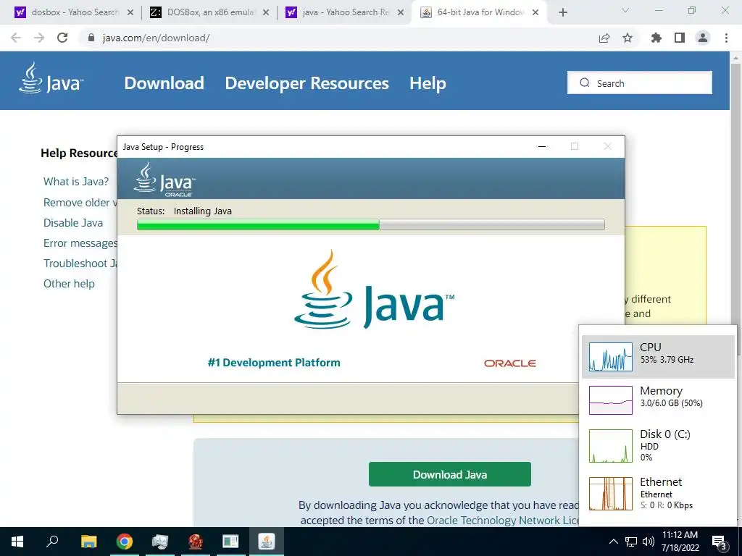Open the notification center icon
The image size is (742, 556).
click(x=720, y=542)
